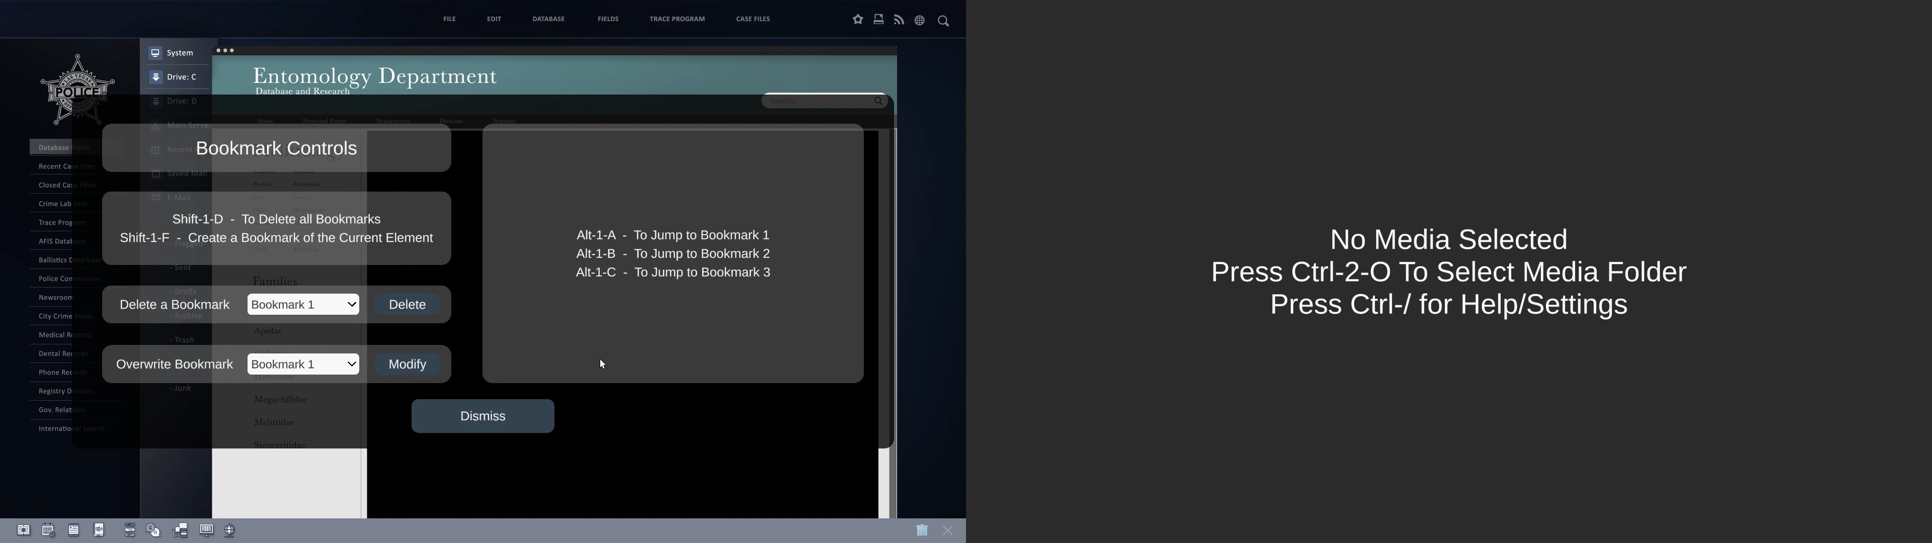Click the Entomology Department page title
This screenshot has height=543, width=1932.
374,76
